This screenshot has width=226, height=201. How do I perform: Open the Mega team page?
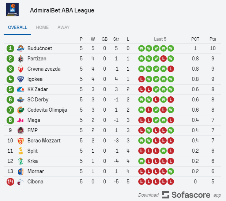[x=34, y=120]
